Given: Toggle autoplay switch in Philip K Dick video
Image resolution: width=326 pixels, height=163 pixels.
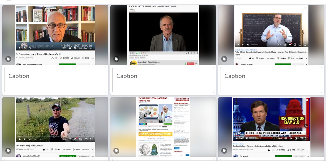Looking at the screenshot, I should [280, 44].
